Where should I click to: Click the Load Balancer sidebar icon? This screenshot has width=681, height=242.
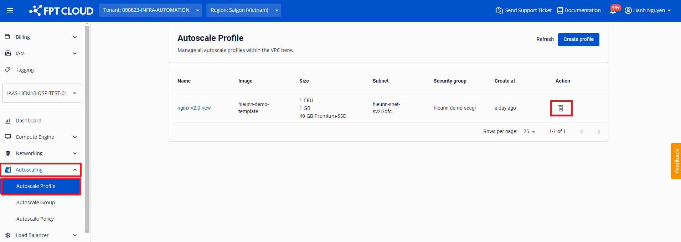[x=8, y=235]
